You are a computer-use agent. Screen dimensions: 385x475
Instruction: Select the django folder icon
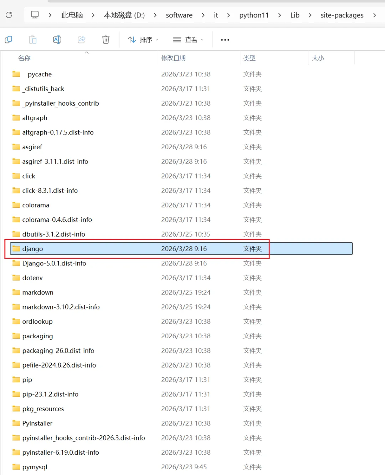point(16,249)
